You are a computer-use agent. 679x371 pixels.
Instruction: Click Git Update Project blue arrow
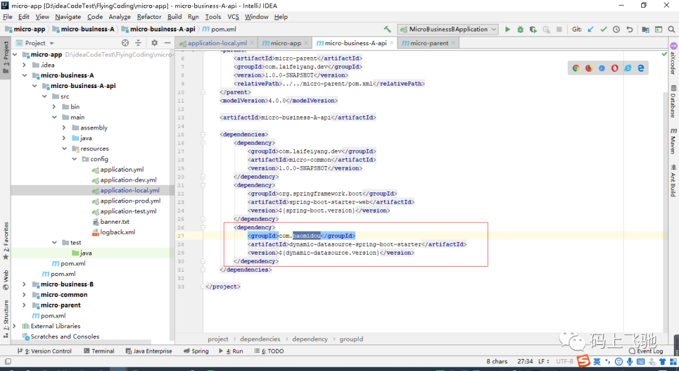coord(590,30)
